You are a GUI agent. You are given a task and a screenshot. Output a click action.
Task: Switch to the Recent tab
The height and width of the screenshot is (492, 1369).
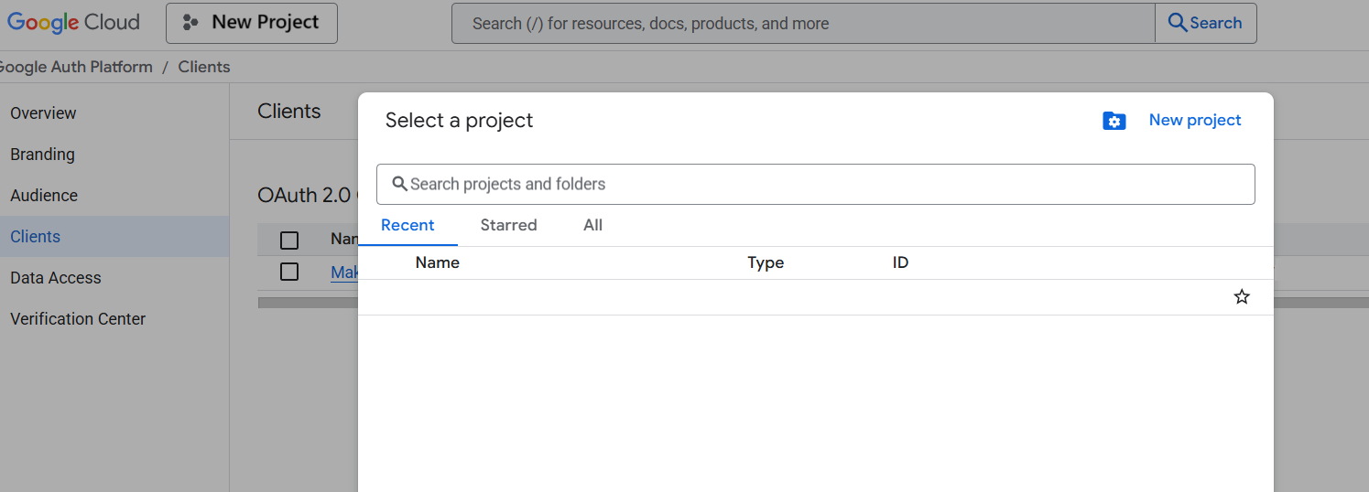tap(407, 225)
